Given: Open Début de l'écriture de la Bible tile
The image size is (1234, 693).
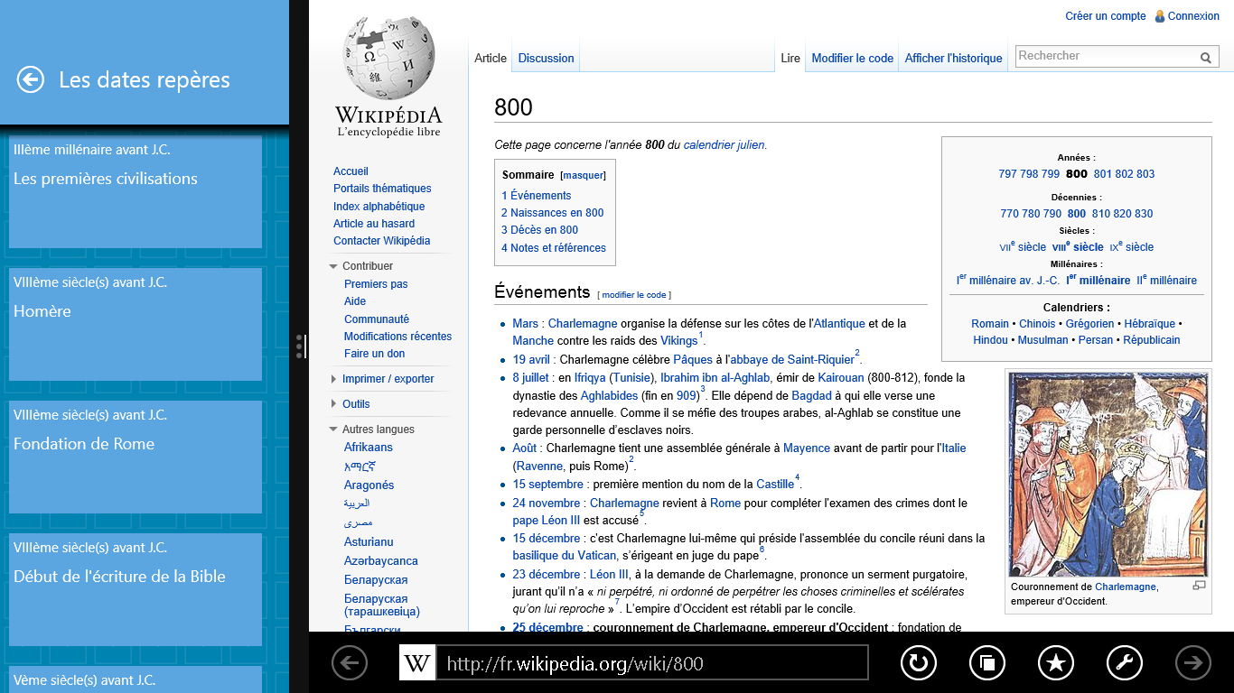Looking at the screenshot, I should click(x=136, y=590).
